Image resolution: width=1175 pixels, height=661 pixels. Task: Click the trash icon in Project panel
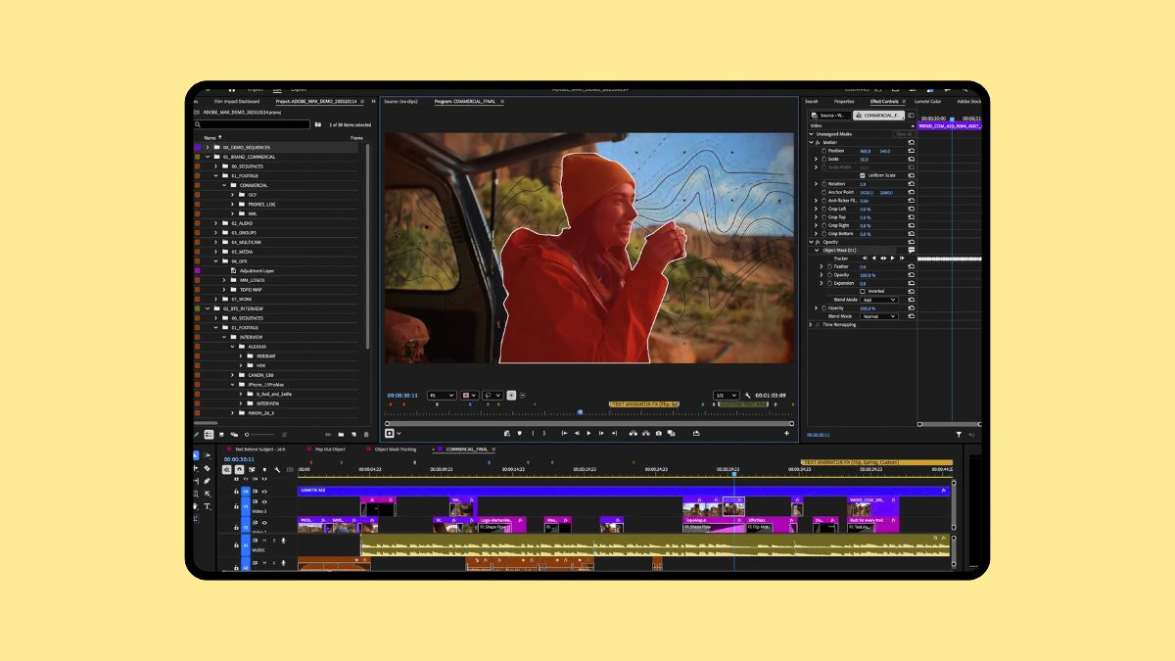coord(366,434)
